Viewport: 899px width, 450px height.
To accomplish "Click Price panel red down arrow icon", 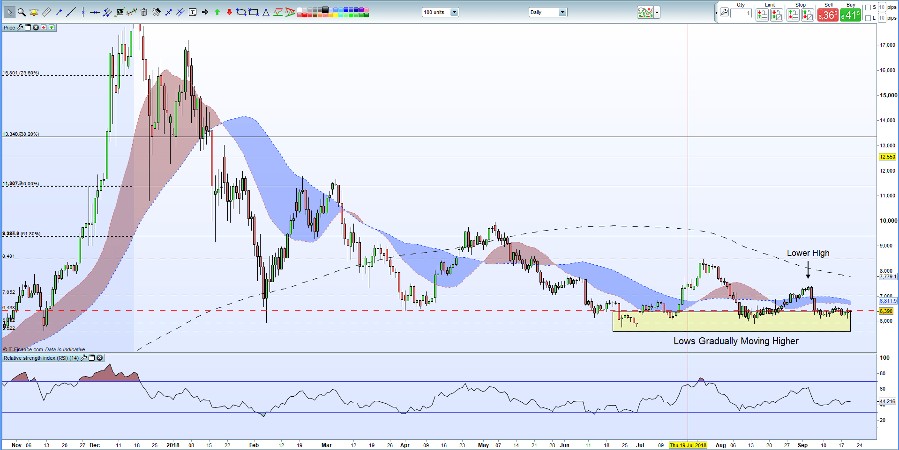I will pyautogui.click(x=44, y=28).
